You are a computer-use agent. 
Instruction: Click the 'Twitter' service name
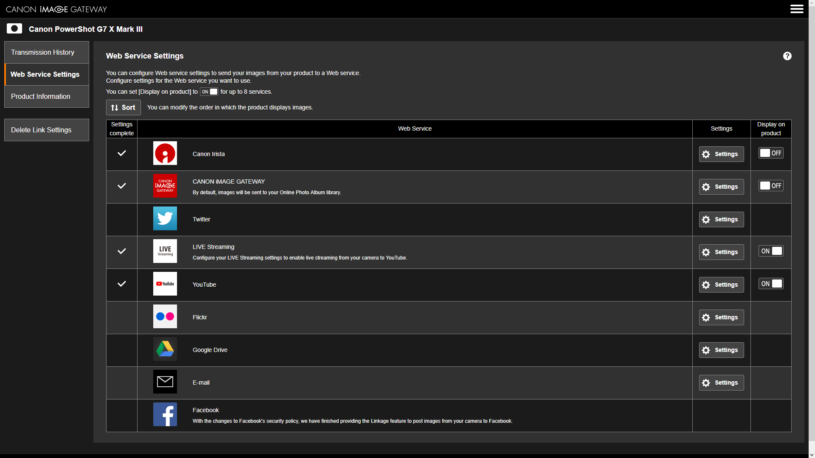201,219
